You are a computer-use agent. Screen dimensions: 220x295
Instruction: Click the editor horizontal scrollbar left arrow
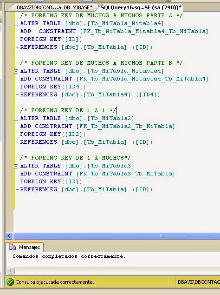(x=9, y=235)
